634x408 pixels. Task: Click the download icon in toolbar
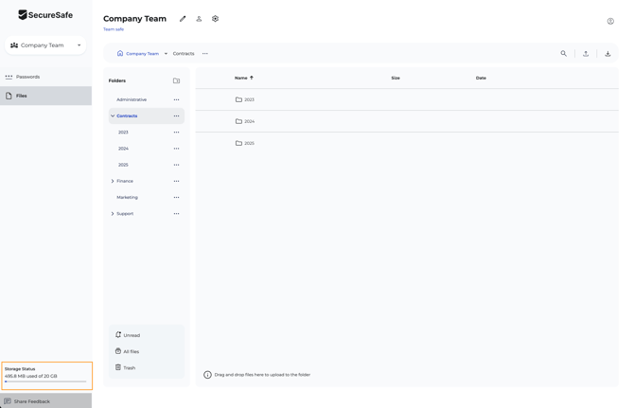608,54
